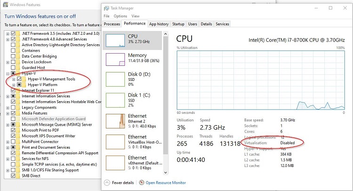Select vEthernet (Default) network entry
The height and width of the screenshot is (191, 353).
pyautogui.click(x=132, y=163)
